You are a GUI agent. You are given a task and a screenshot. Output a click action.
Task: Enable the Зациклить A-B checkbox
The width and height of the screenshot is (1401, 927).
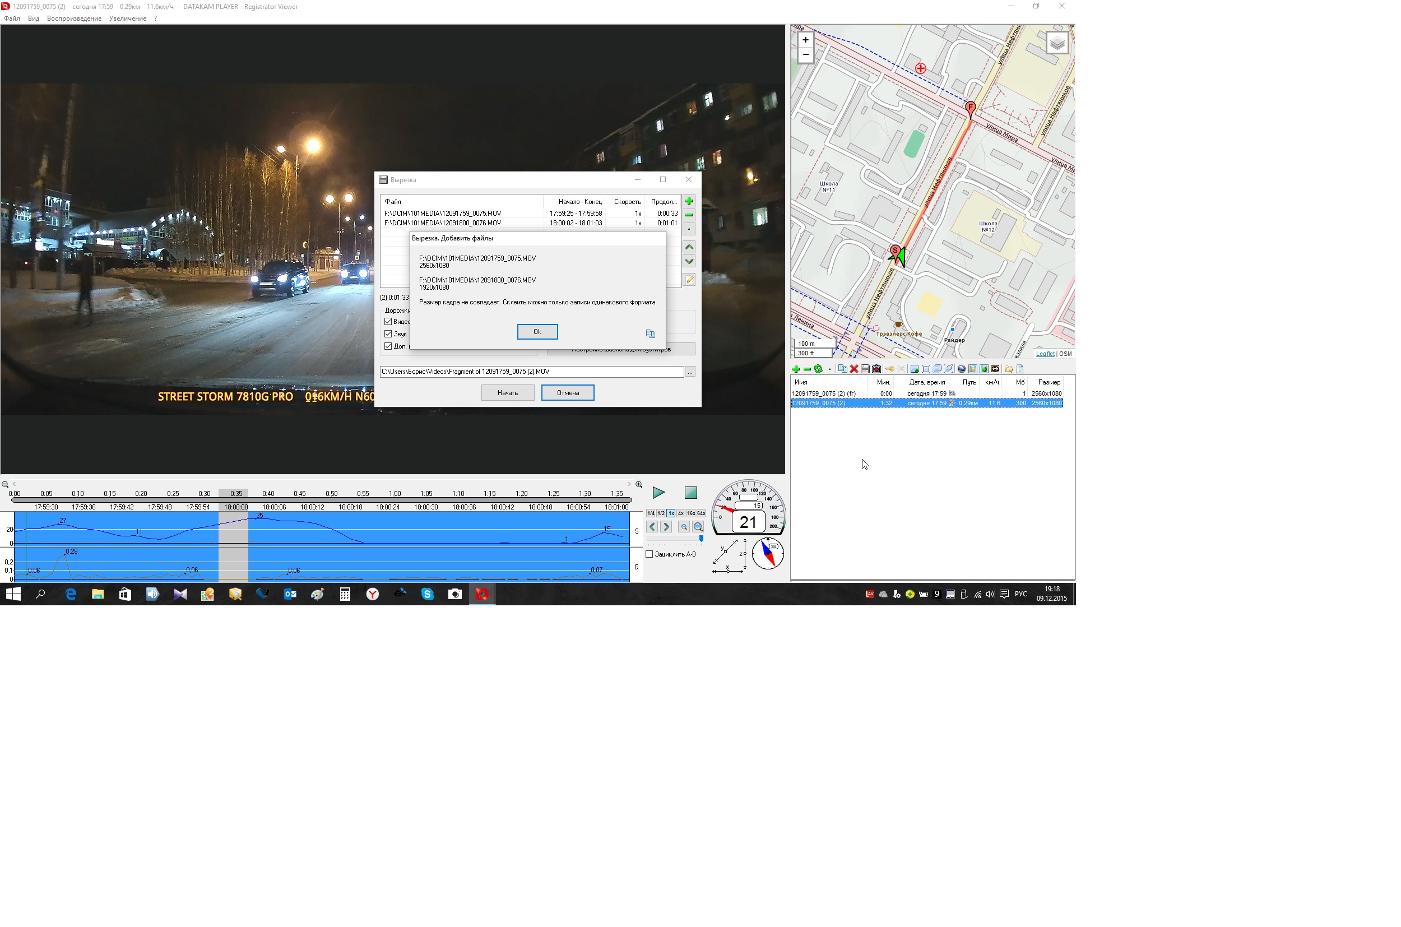click(650, 554)
